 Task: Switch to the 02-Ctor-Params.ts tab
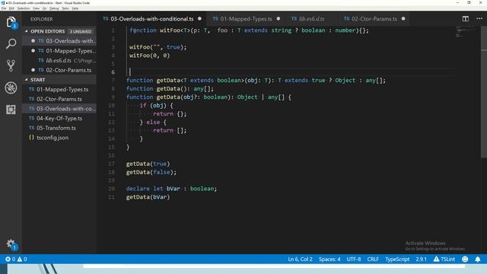374,19
